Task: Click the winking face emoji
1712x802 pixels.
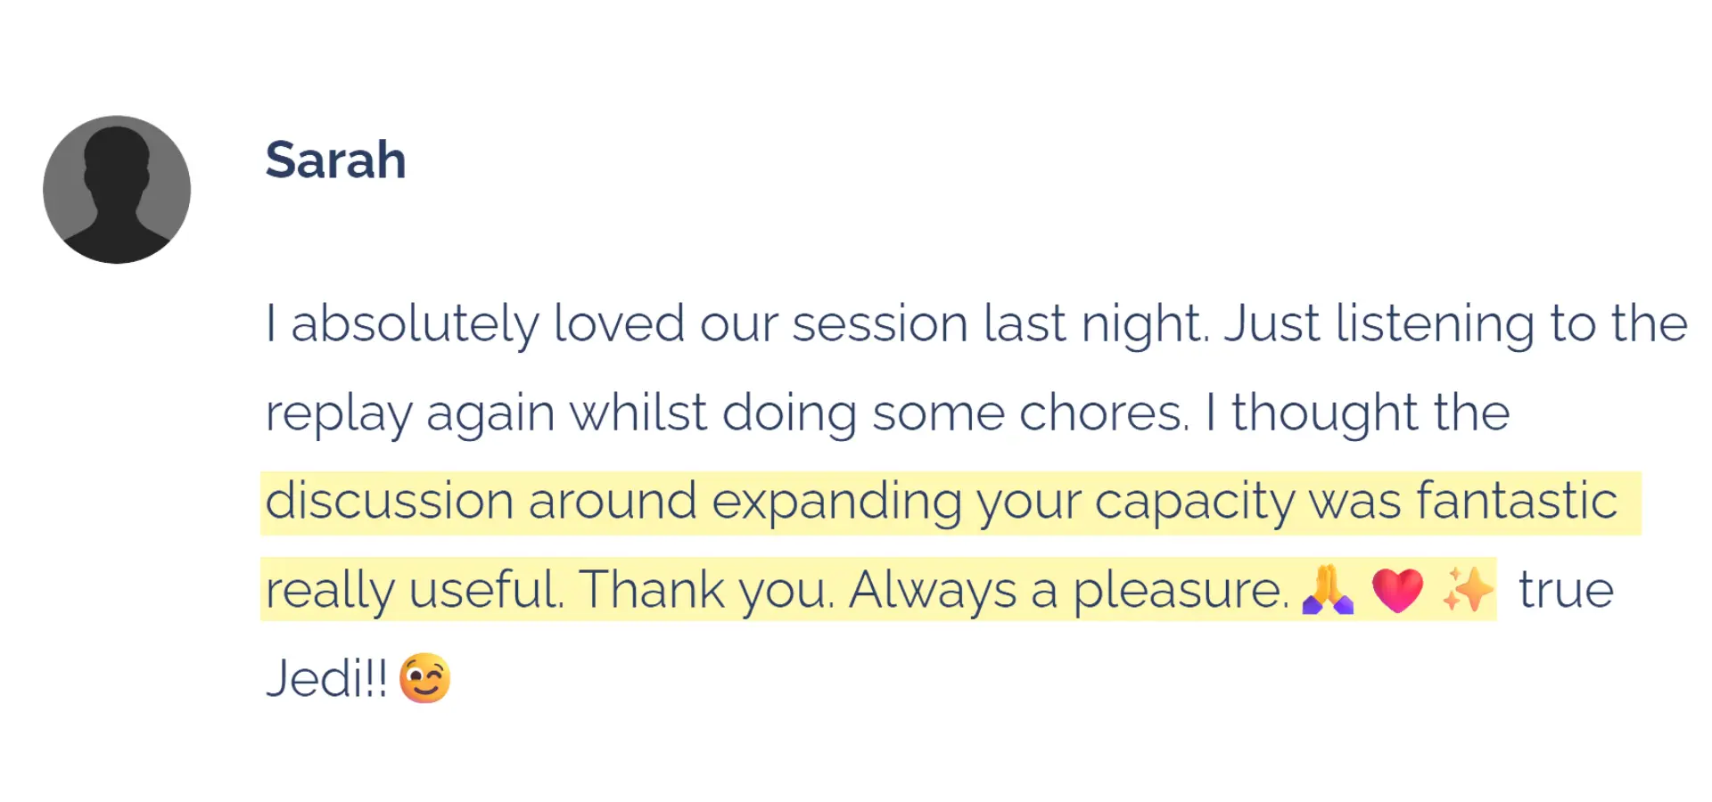Action: [424, 679]
